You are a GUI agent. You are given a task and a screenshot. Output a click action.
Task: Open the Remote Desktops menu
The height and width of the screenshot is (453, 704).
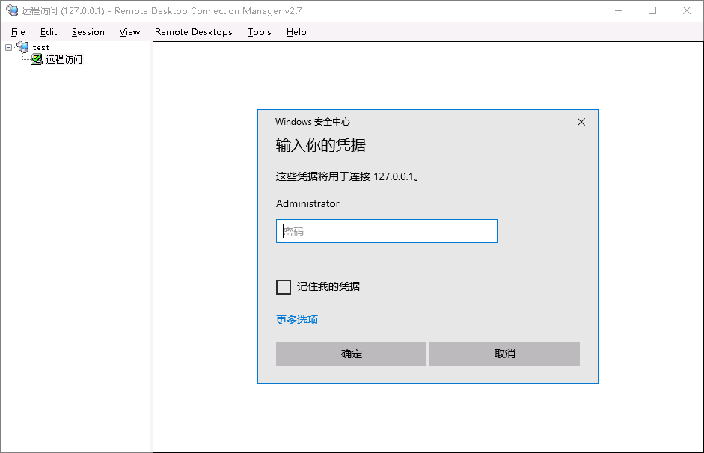(x=194, y=32)
